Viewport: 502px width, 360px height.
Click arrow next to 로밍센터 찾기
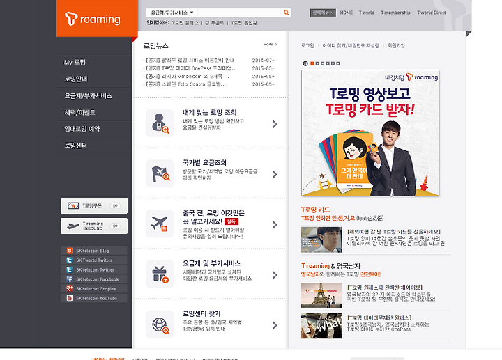[x=275, y=325]
